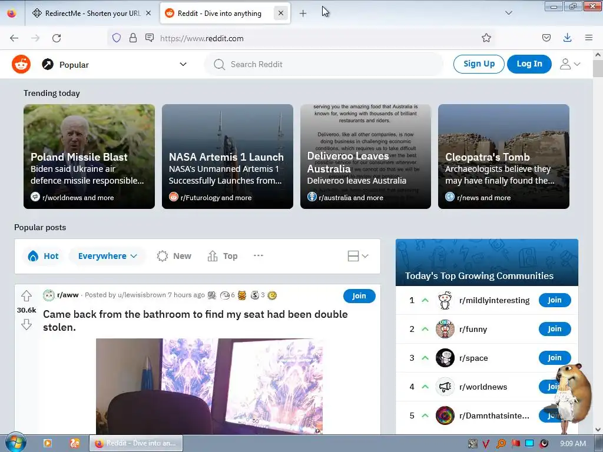
Task: Open the double stolen seat post title
Action: pyautogui.click(x=196, y=321)
